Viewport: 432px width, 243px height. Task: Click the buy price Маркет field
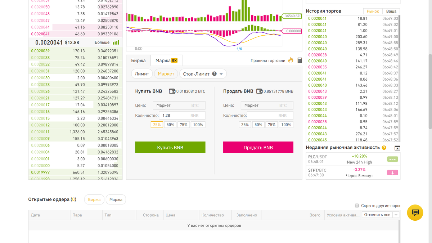click(x=179, y=105)
